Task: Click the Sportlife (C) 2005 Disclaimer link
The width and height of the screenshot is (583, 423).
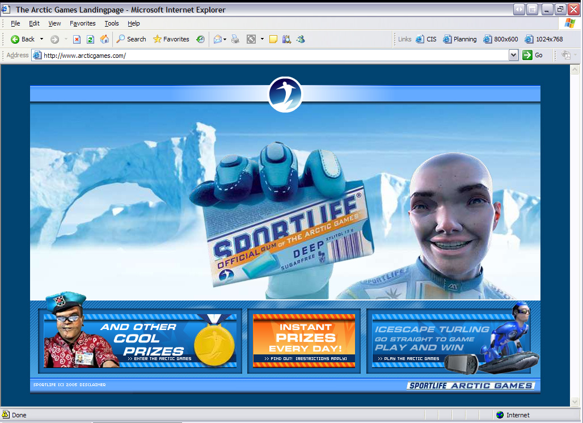Action: point(70,384)
